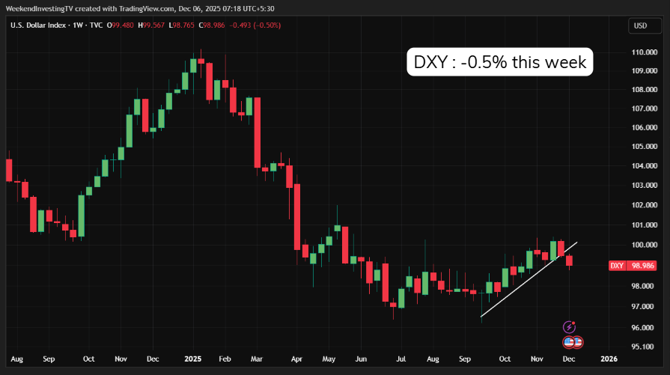Open the left US flag economic event
670x375 pixels.
coord(568,342)
